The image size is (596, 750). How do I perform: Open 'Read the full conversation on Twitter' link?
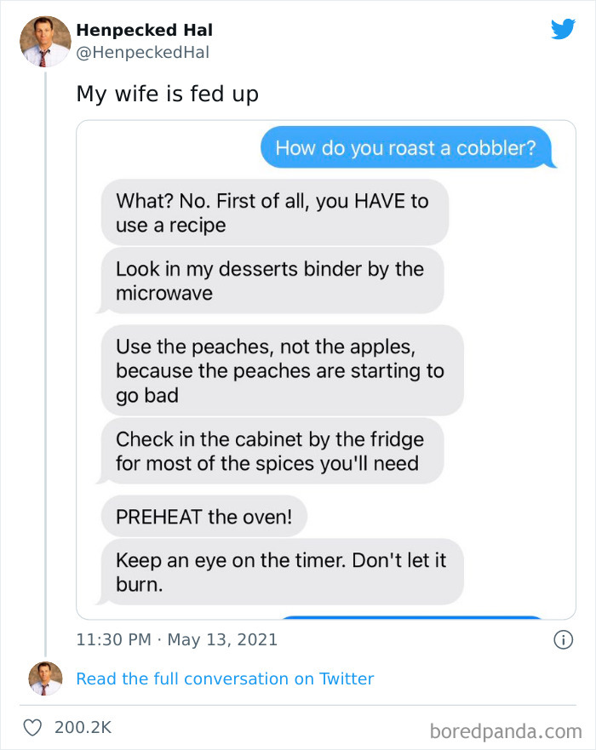(225, 678)
